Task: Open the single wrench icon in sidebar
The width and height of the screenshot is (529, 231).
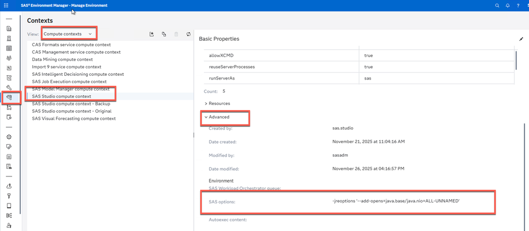Action: click(9, 88)
